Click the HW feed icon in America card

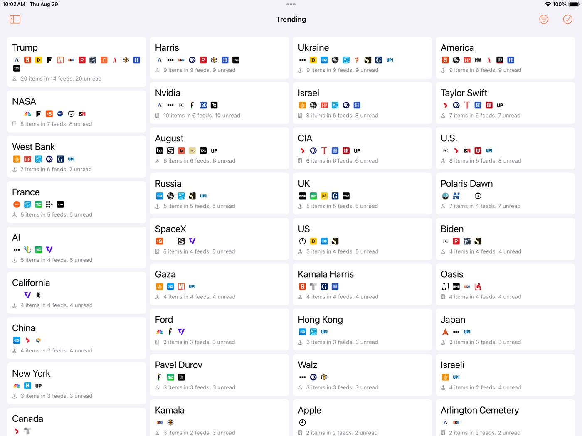pyautogui.click(x=478, y=60)
